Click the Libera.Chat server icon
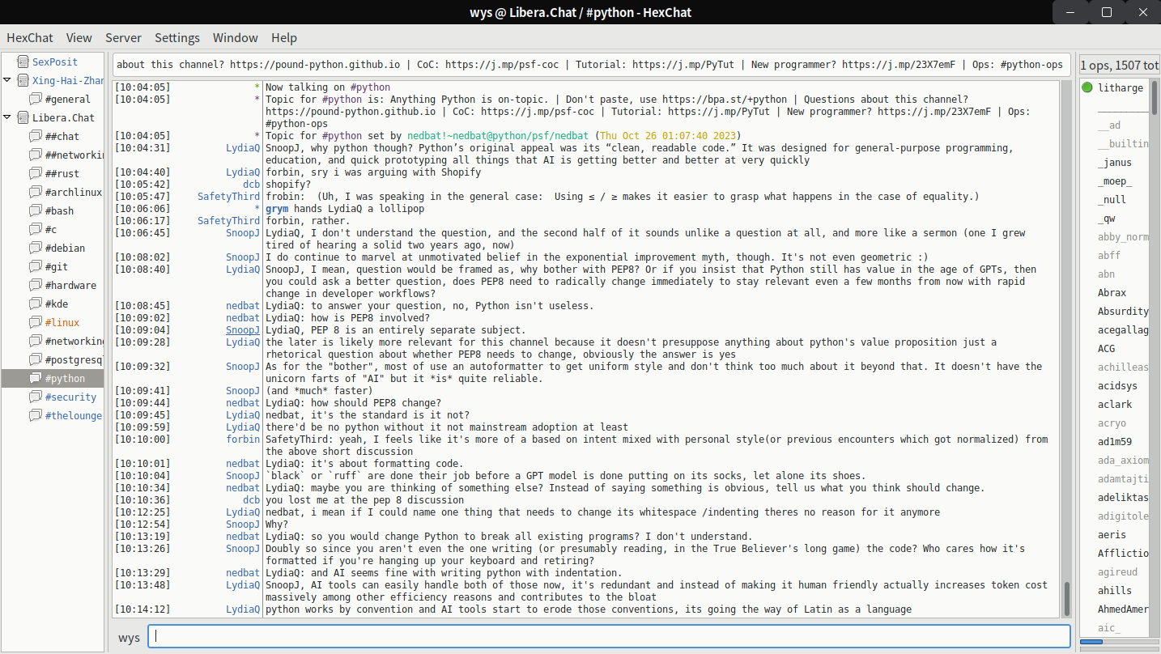The height and width of the screenshot is (654, 1161). coord(22,117)
